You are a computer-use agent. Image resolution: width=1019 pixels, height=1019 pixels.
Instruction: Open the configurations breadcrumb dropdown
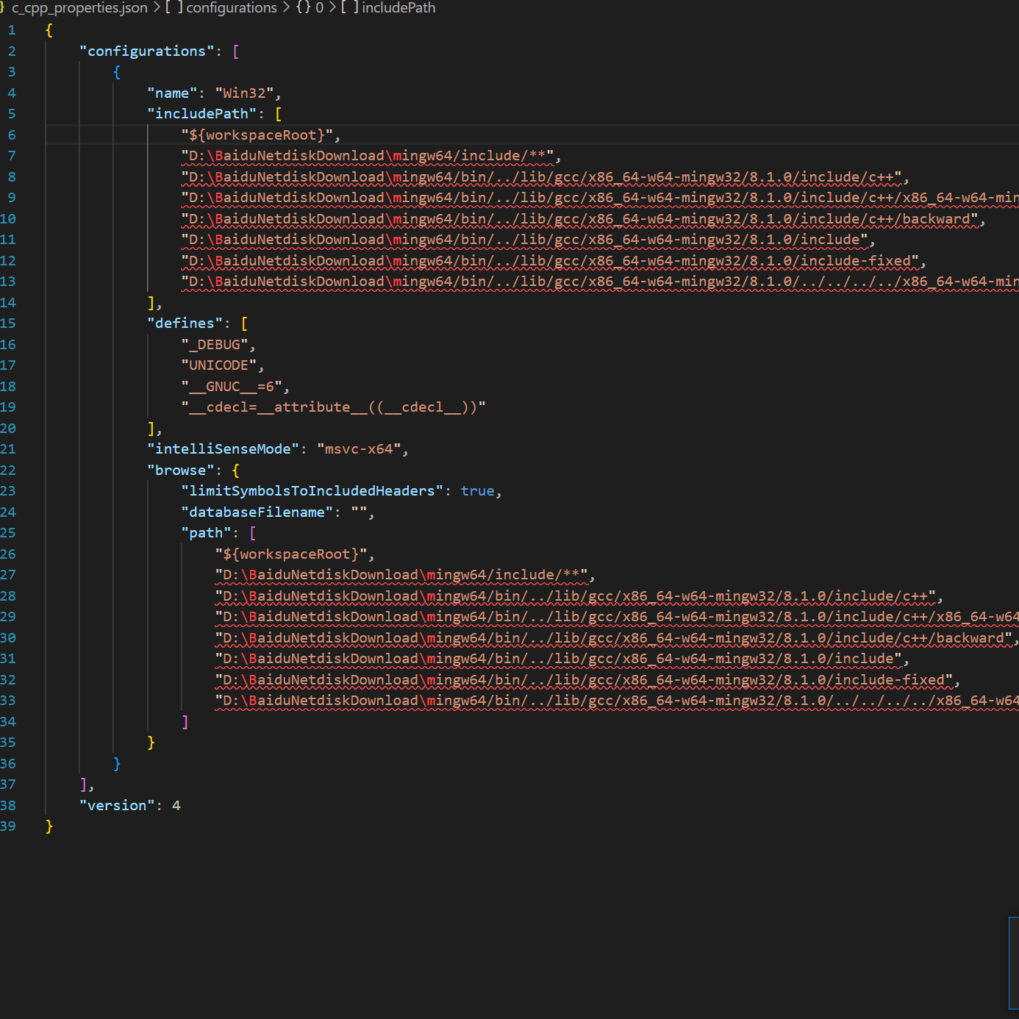[232, 8]
